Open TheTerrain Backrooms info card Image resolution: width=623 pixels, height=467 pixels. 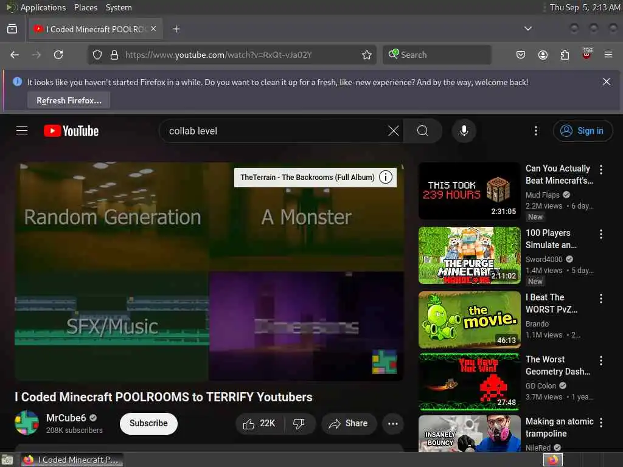pos(316,177)
